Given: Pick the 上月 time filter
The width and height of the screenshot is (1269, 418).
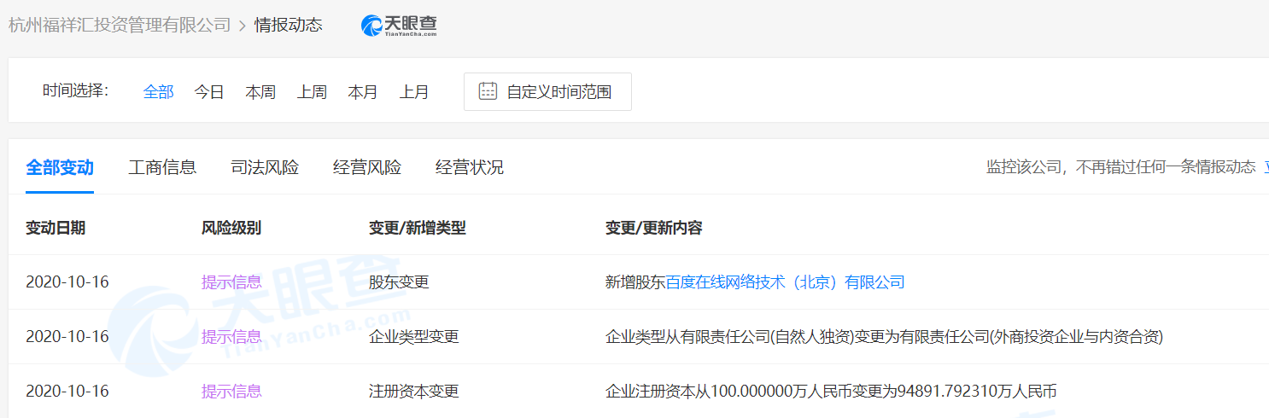Looking at the screenshot, I should pyautogui.click(x=414, y=92).
